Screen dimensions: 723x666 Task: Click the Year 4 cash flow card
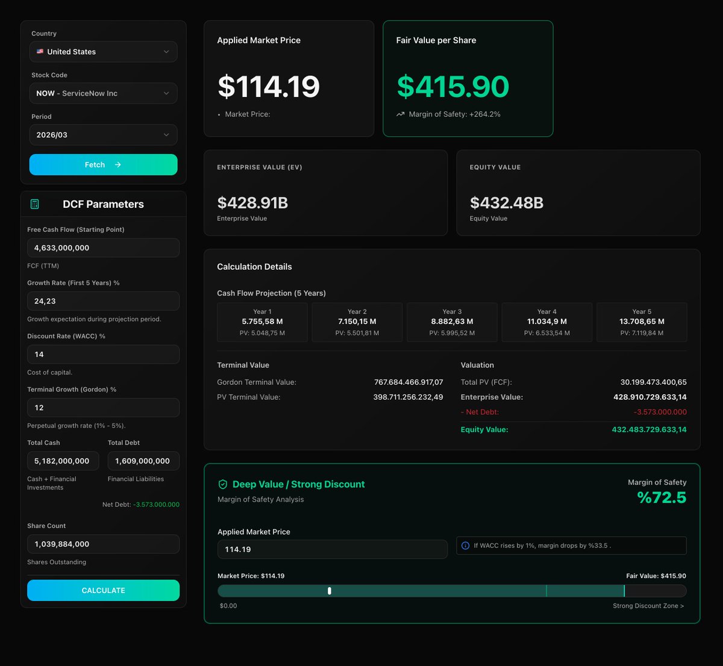pyautogui.click(x=547, y=322)
